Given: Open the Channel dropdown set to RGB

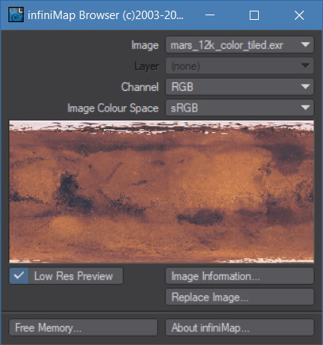Looking at the screenshot, I should point(240,87).
